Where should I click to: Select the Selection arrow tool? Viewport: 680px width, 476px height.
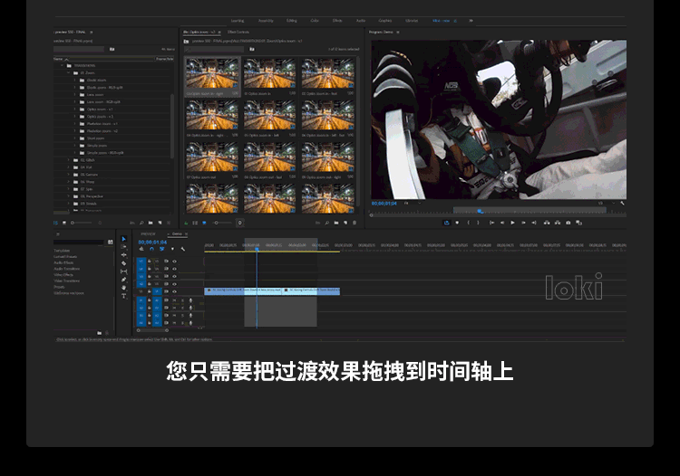pos(124,239)
